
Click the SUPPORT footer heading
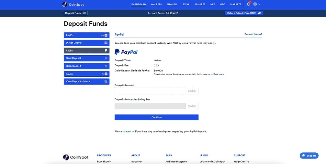[x=240, y=155]
